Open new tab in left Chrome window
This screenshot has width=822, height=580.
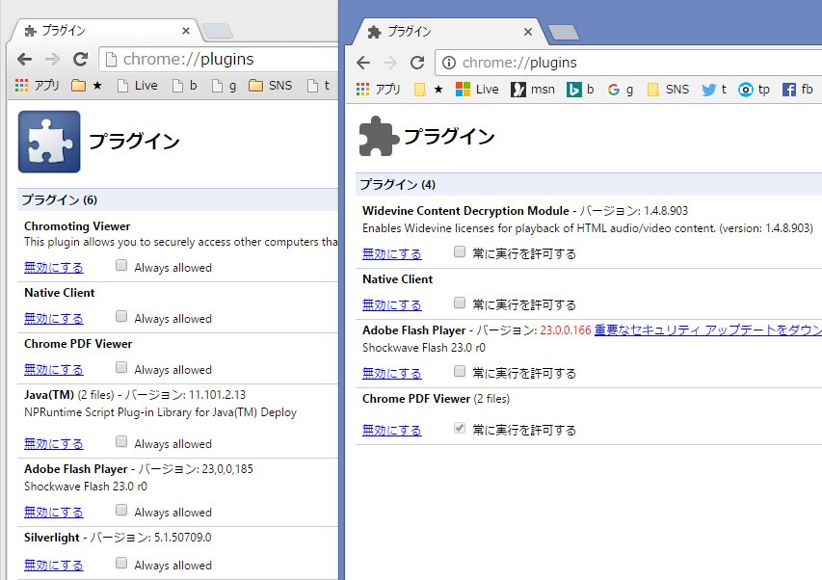(218, 31)
